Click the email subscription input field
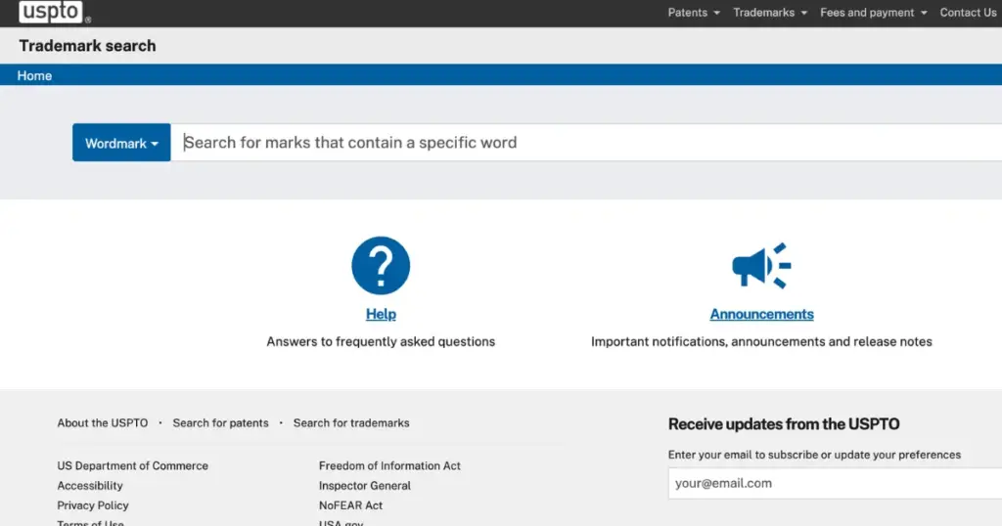The width and height of the screenshot is (1002, 526). 835,483
